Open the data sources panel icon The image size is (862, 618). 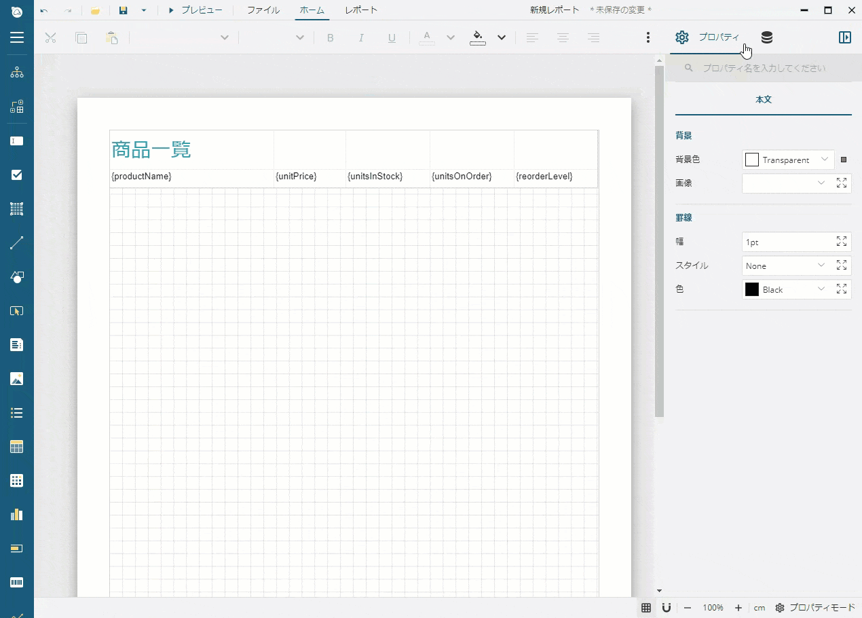pyautogui.click(x=768, y=37)
